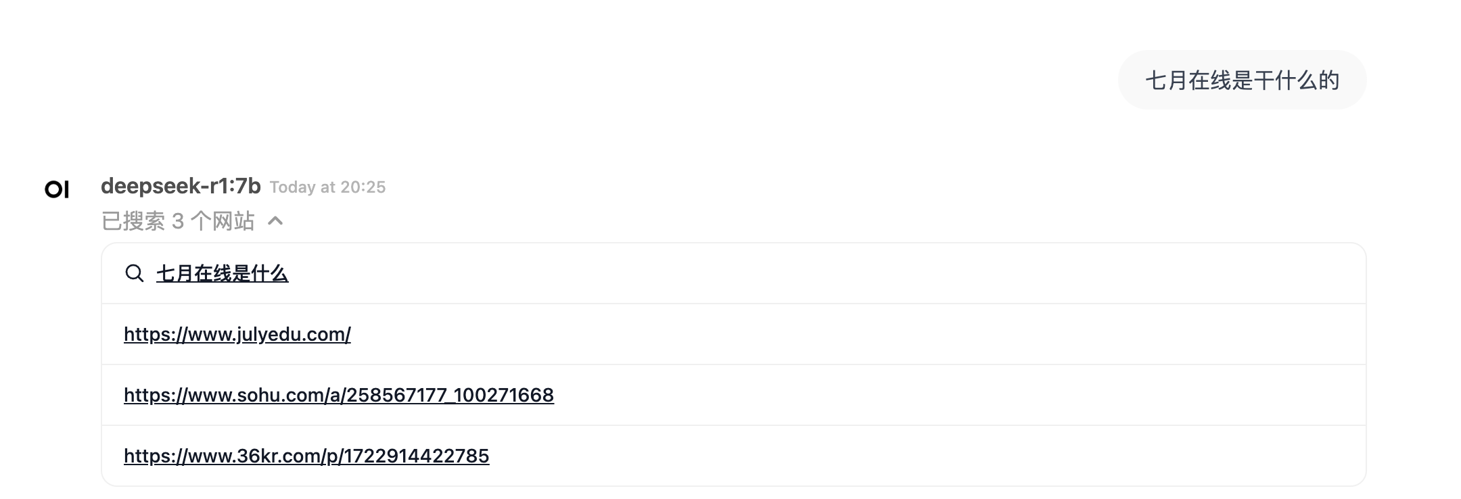The height and width of the screenshot is (499, 1461).
Task: Open the 36kr.com article link
Action: pyautogui.click(x=306, y=456)
